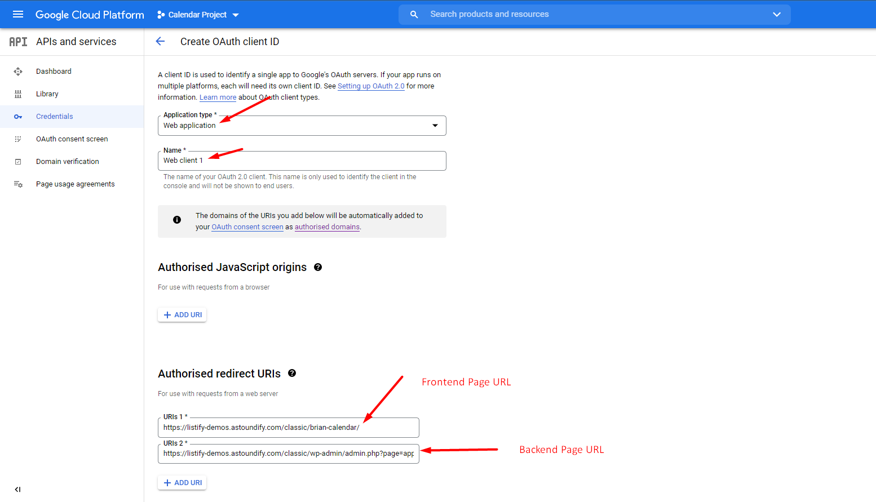The image size is (876, 502).
Task: Click the back arrow beside Create OAuth client ID
Action: point(160,41)
